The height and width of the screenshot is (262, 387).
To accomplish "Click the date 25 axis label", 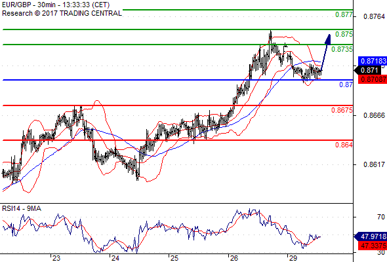I will coord(174,258).
